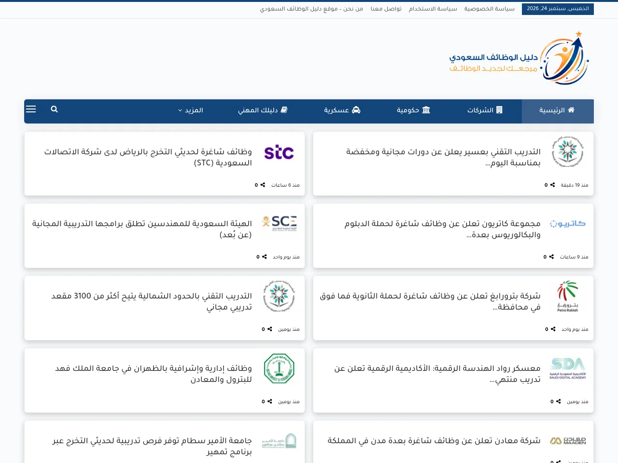This screenshot has height=463, width=618.
Task: Open article معسكر رواد الهندسة الرقمية
Action: point(437,374)
